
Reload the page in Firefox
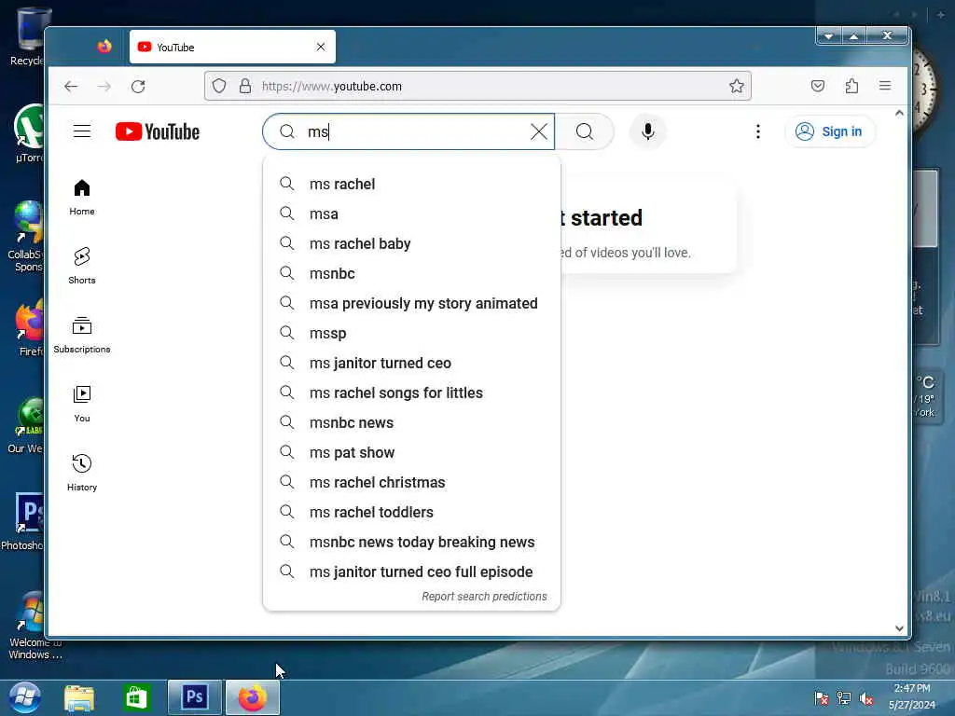(138, 87)
